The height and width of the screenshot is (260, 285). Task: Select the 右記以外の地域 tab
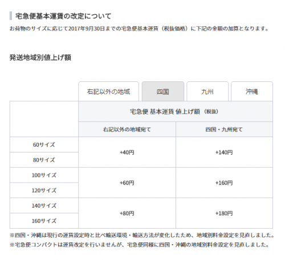108,92
